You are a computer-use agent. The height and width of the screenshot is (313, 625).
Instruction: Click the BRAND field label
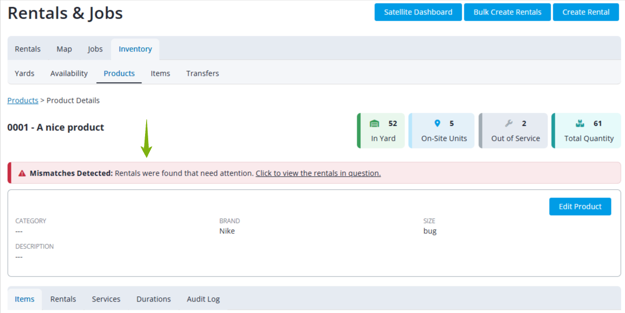pos(230,221)
